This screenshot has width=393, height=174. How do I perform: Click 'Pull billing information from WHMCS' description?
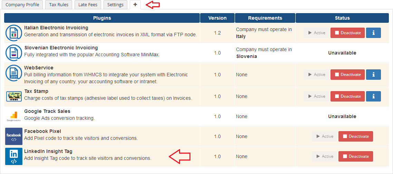click(106, 78)
